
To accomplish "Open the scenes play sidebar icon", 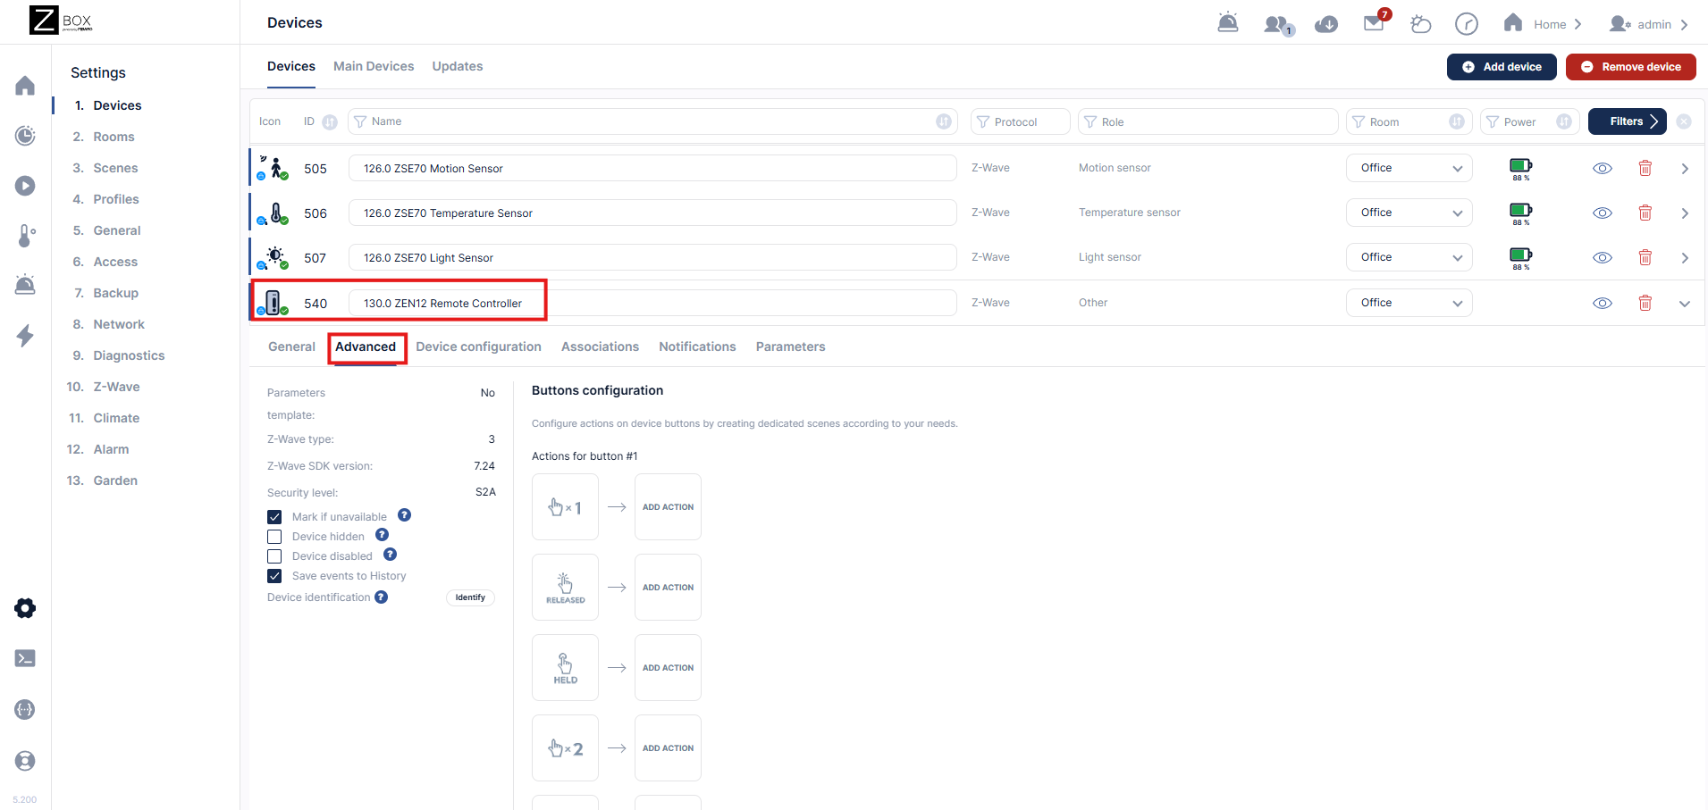I will click(x=25, y=186).
